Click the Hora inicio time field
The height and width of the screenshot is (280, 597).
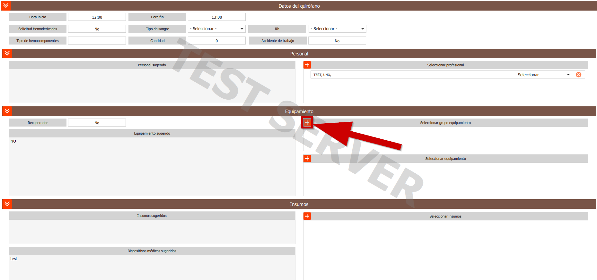[97, 17]
